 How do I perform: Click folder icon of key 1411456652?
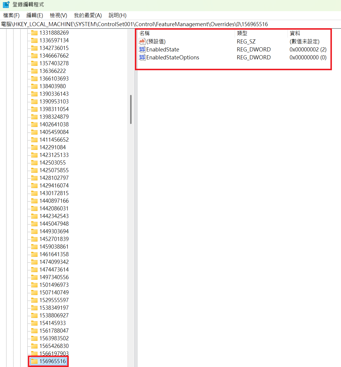pyautogui.click(x=34, y=140)
